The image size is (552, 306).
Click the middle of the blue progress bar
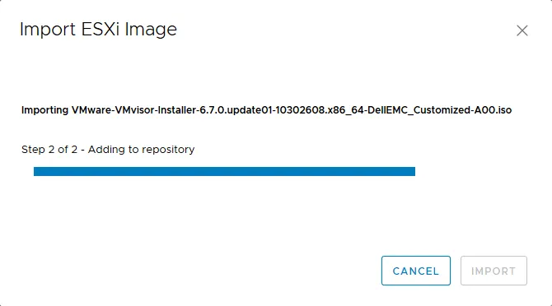point(224,171)
